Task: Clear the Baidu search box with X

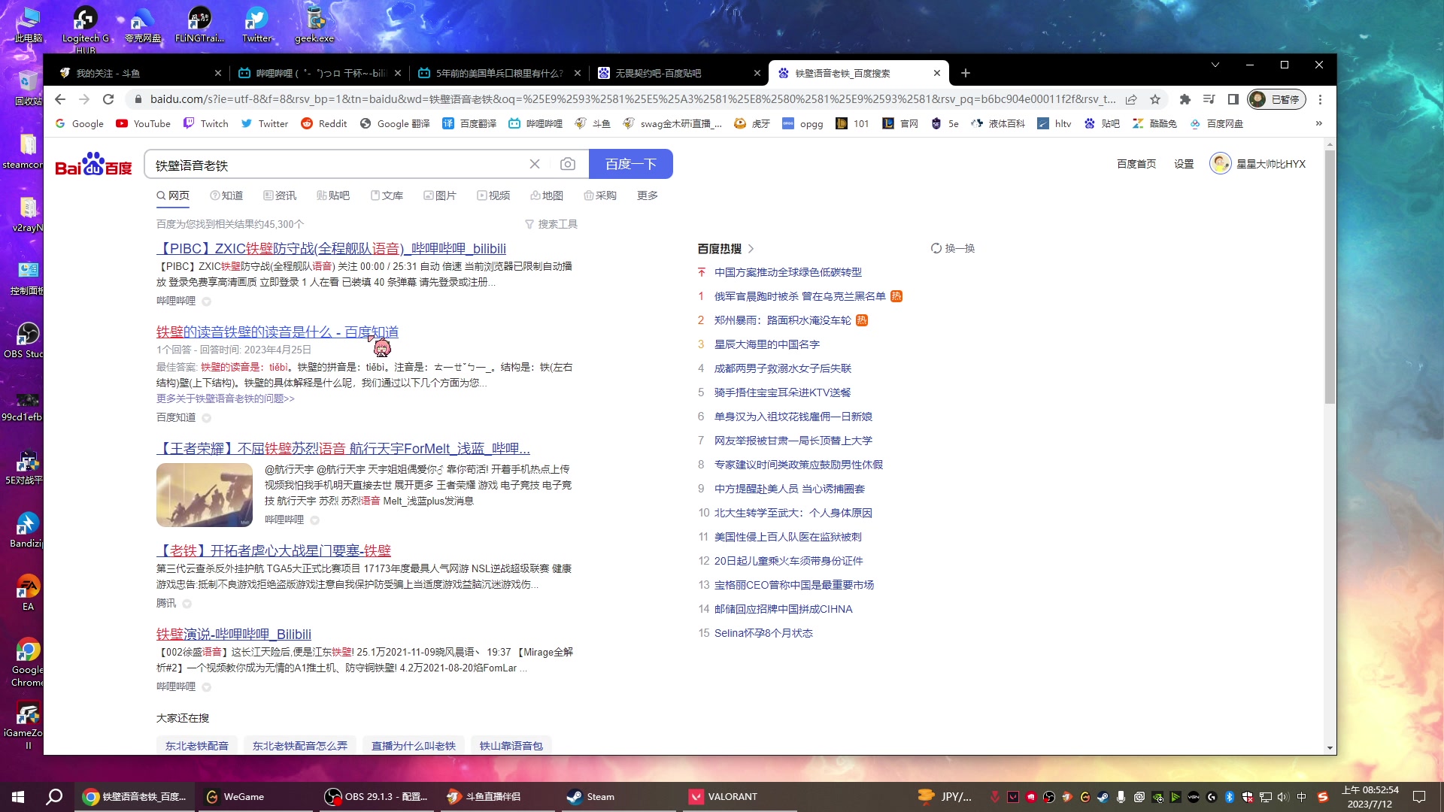Action: pyautogui.click(x=535, y=164)
